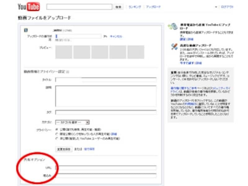Screen dimensions: 248x186
Task: Focus the YouTube search box
Action: pyautogui.click(x=79, y=7)
